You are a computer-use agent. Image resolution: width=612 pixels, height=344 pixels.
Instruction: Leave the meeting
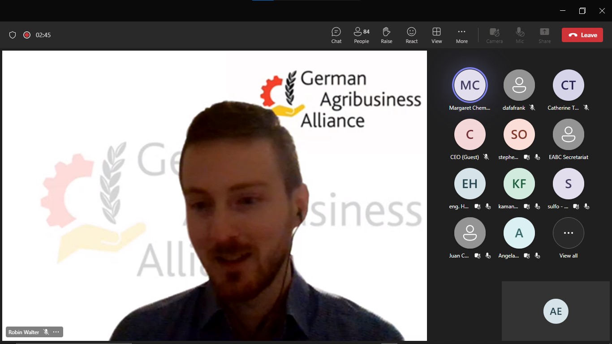(583, 35)
